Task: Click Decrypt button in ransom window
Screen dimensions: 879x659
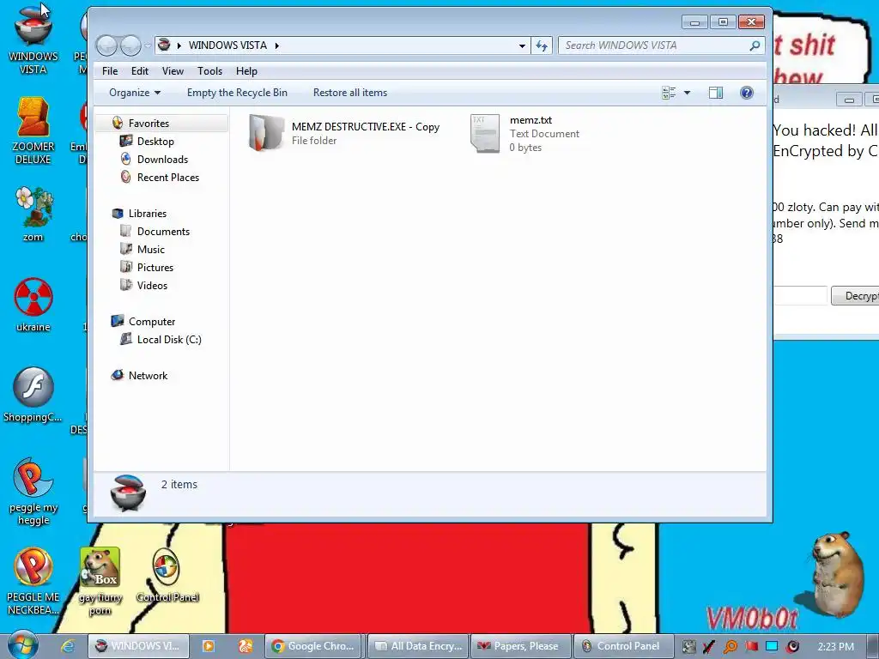Action: coord(855,296)
